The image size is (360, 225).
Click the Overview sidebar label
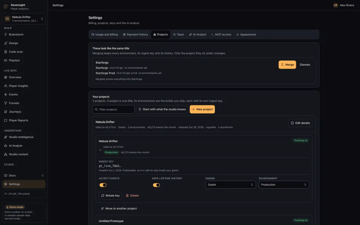[x=15, y=77]
